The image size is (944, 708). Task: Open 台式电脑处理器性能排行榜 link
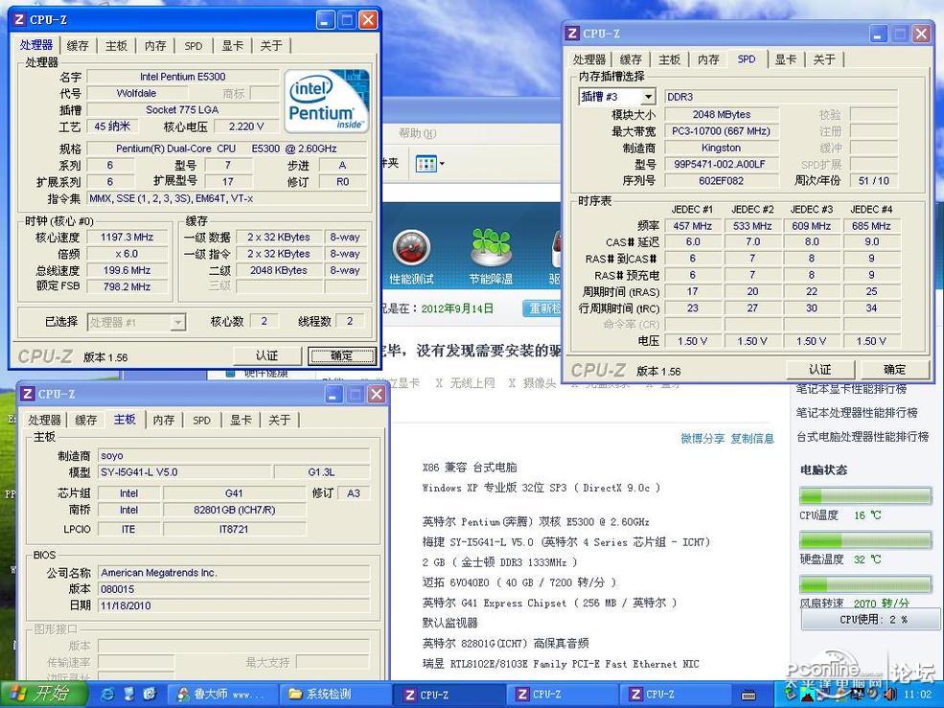coord(863,437)
